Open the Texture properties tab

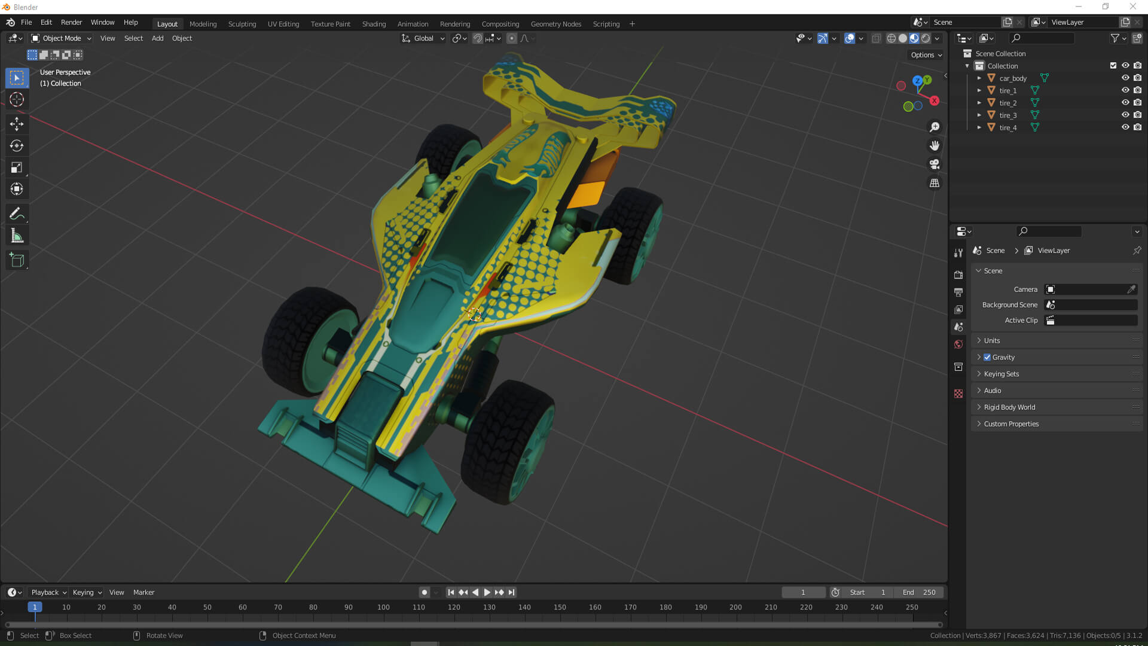click(x=958, y=394)
